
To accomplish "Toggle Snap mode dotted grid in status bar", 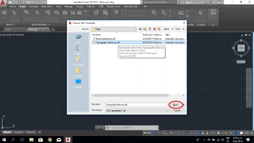I will tap(159, 133).
